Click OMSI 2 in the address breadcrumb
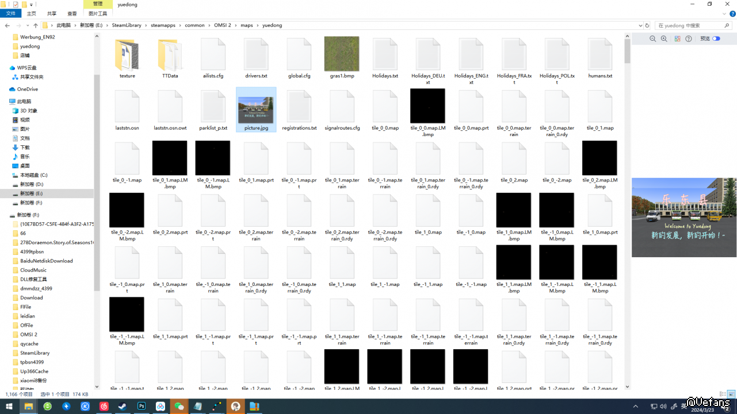The image size is (737, 414). (x=223, y=25)
